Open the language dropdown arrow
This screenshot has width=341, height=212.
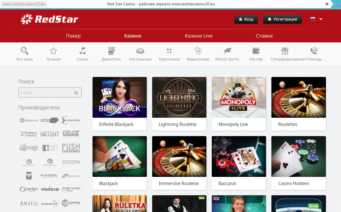[x=321, y=19]
